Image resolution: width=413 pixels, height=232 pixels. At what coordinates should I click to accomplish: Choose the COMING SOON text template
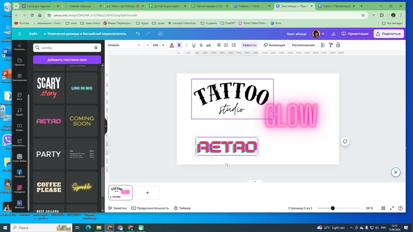(x=82, y=121)
